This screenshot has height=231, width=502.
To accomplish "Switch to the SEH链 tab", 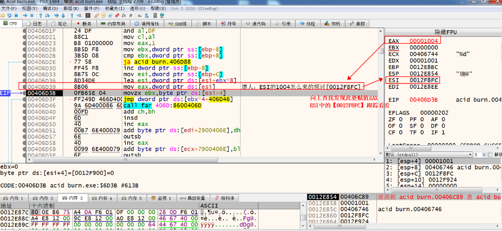I will click(177, 24).
